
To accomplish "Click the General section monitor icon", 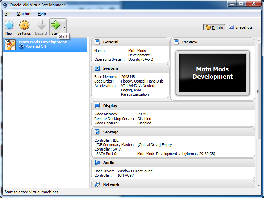I will pyautogui.click(x=97, y=42).
